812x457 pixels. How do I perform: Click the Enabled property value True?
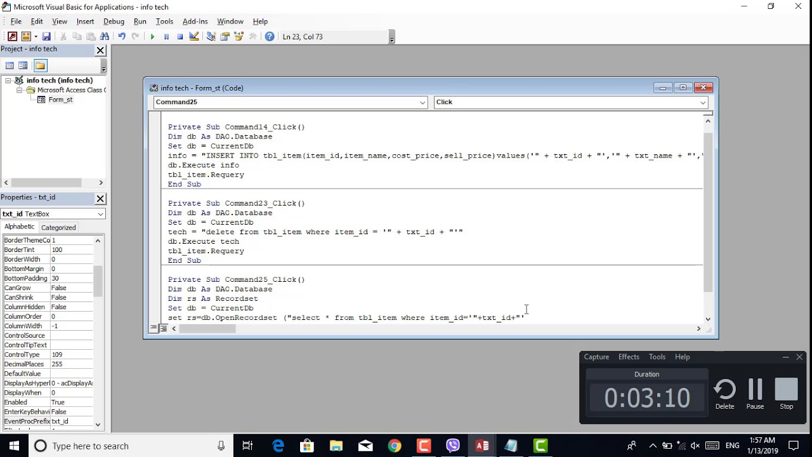72,402
